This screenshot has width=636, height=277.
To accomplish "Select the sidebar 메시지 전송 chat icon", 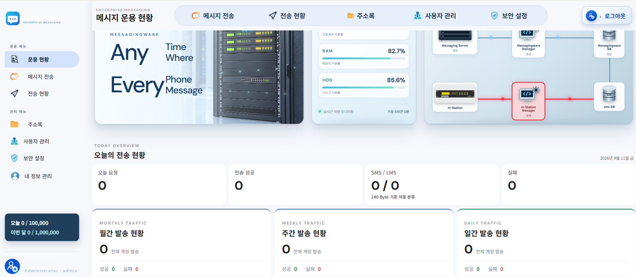I will (14, 77).
